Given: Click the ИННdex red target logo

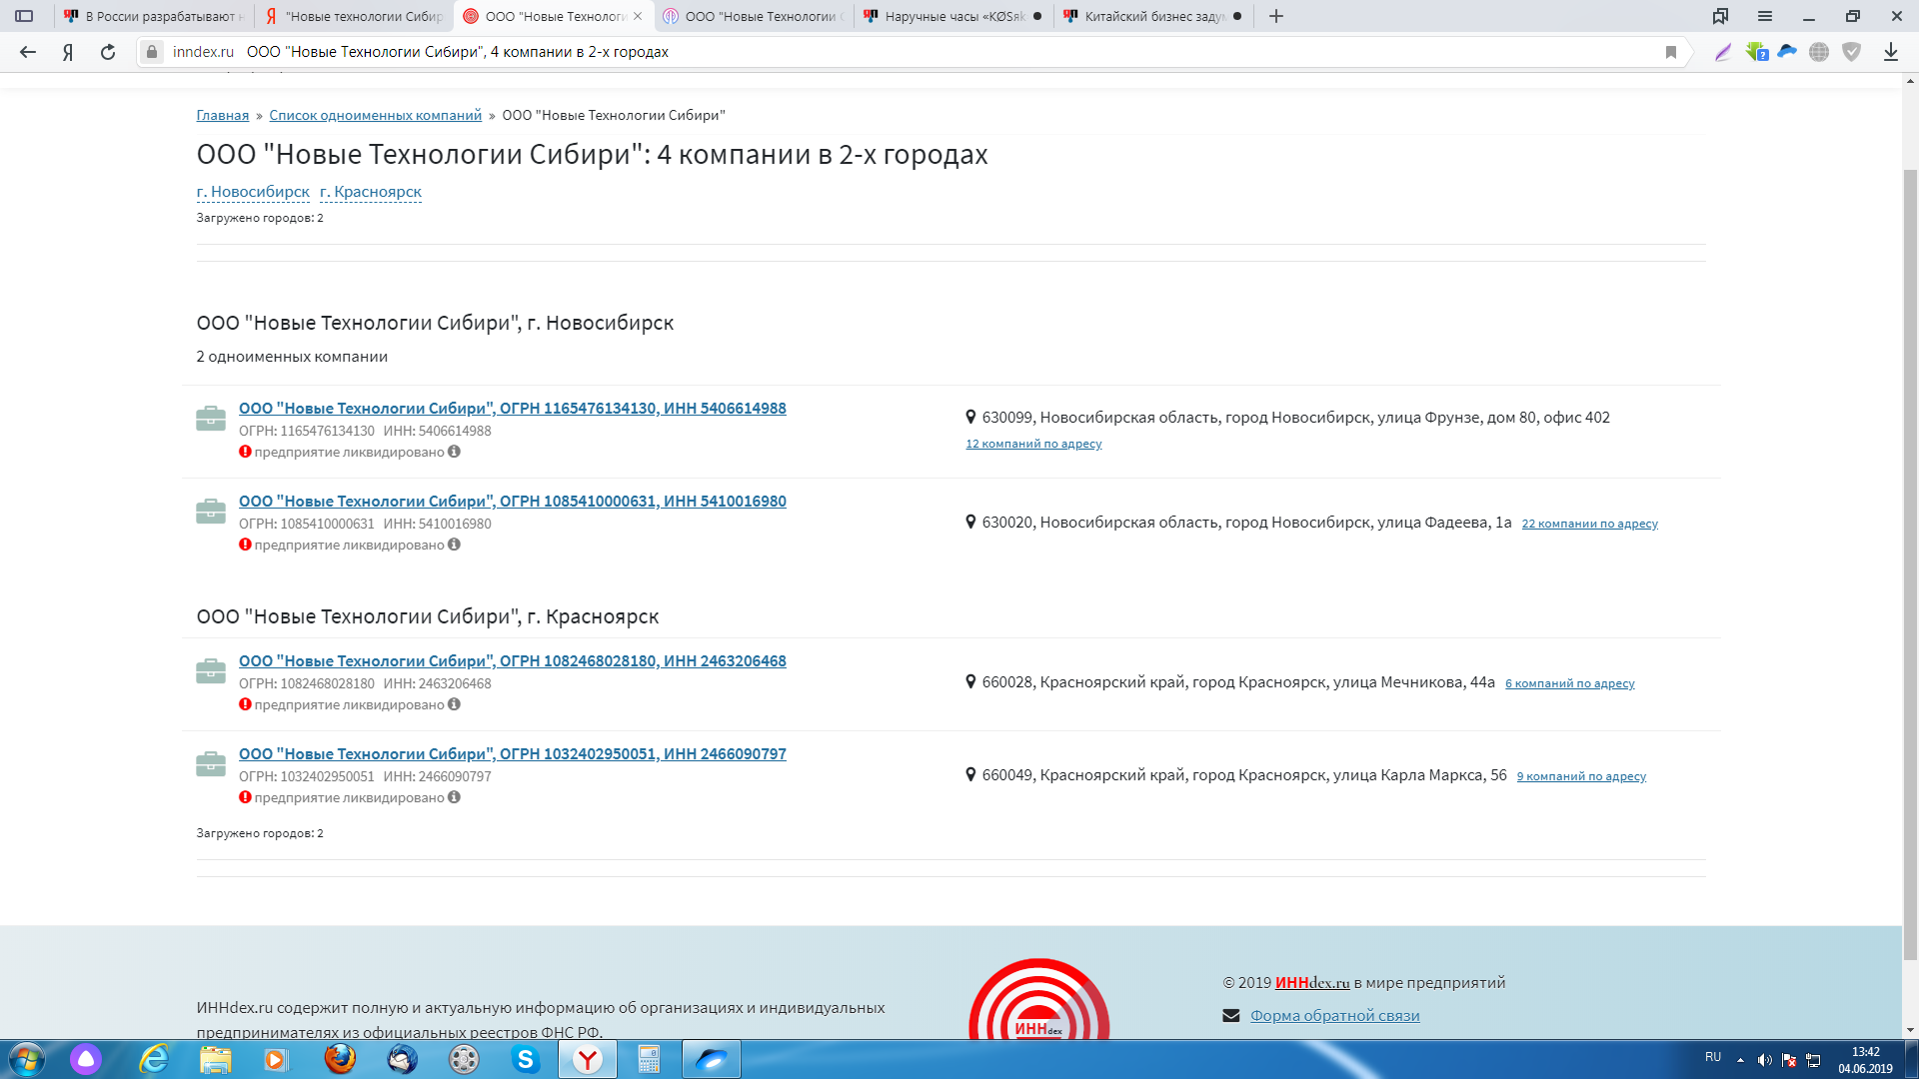Looking at the screenshot, I should [1039, 999].
